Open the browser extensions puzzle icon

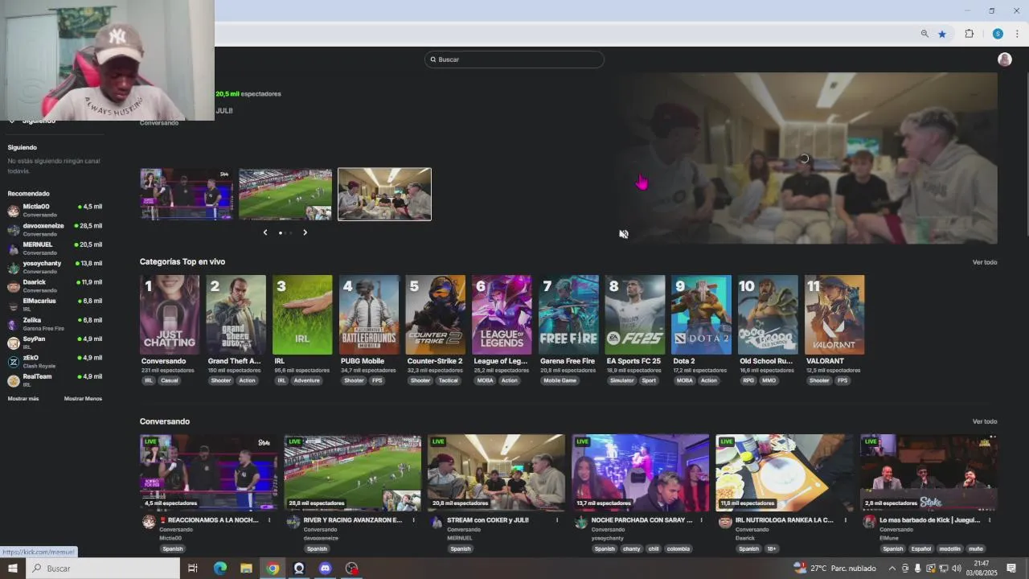969,34
